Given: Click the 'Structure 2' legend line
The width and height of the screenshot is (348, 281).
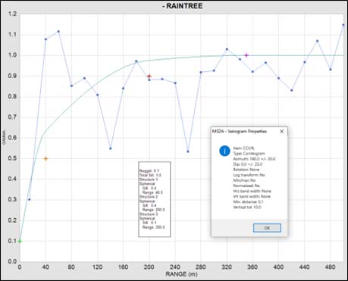Looking at the screenshot, I should point(149,197).
